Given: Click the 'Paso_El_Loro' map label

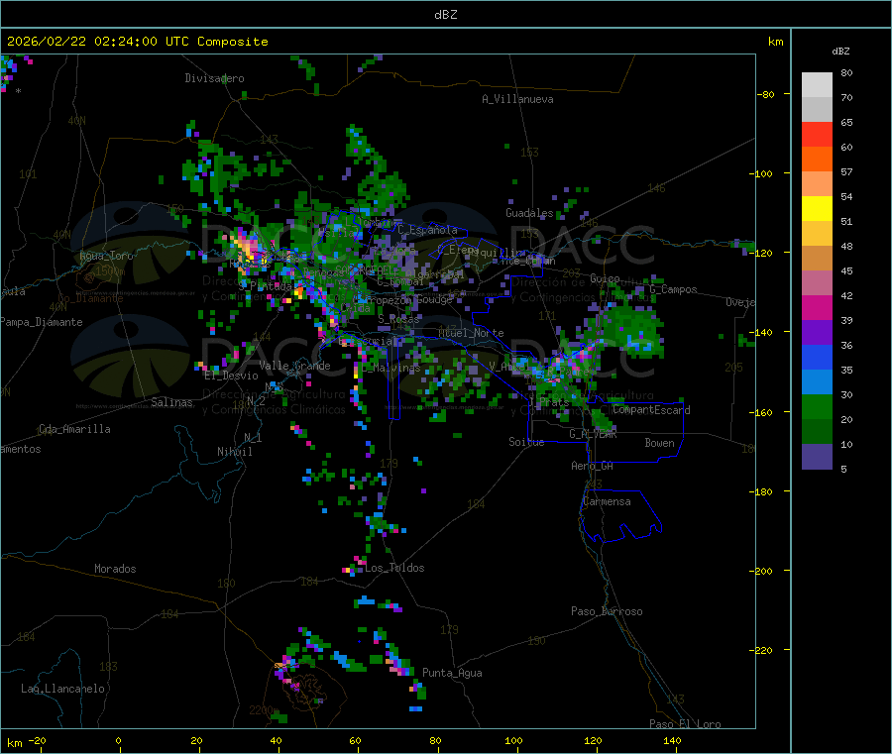Looking at the screenshot, I should [x=686, y=724].
